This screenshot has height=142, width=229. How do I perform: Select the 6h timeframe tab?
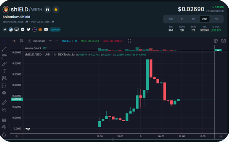pos(193,19)
